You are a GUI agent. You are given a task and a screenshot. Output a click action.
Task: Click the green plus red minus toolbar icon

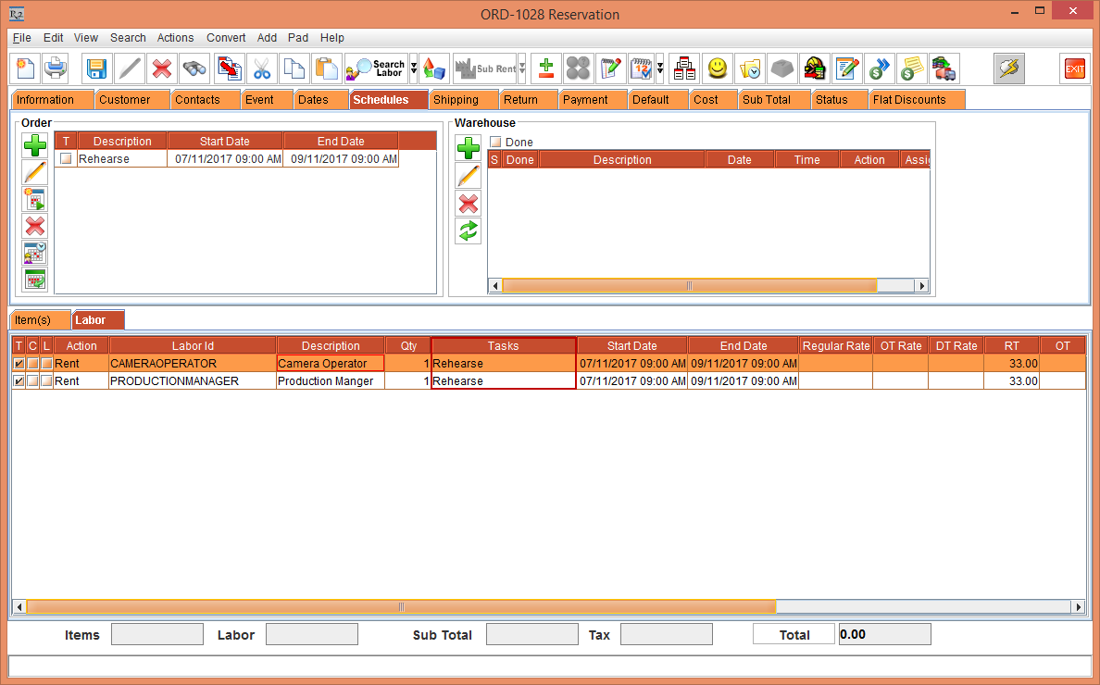[545, 68]
